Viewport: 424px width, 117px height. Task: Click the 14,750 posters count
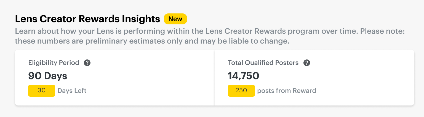pyautogui.click(x=243, y=76)
